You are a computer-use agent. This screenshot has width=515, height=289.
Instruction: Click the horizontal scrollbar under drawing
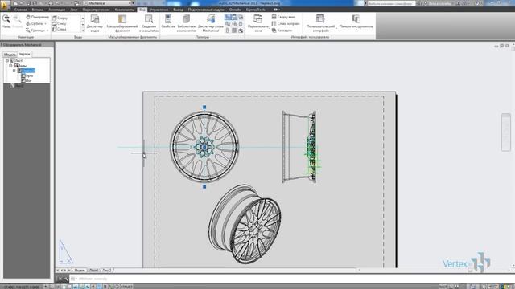click(434, 270)
